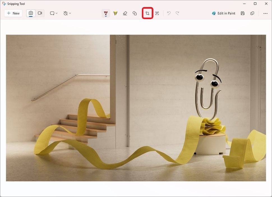Open the shapes tool

[135, 13]
